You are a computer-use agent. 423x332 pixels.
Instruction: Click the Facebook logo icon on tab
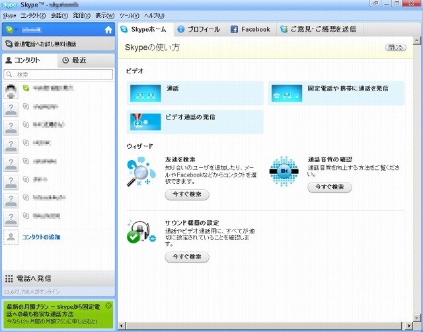[x=234, y=29]
